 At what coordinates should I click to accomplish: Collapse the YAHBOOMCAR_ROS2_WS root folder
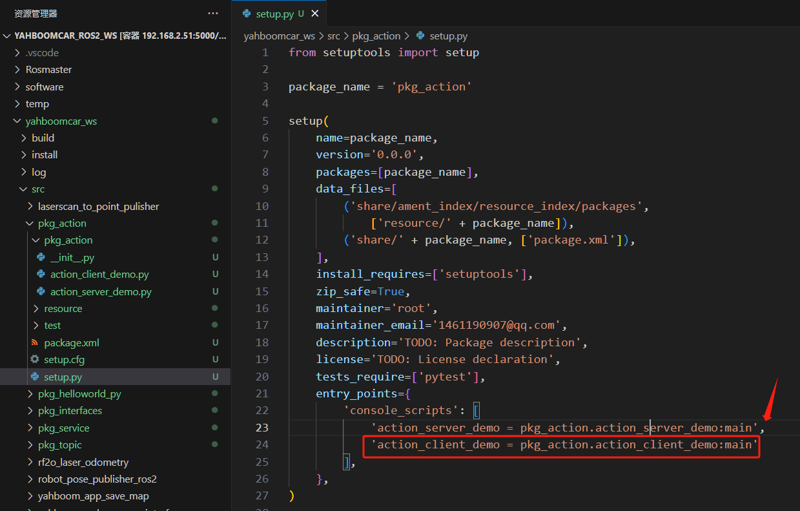tap(115, 36)
